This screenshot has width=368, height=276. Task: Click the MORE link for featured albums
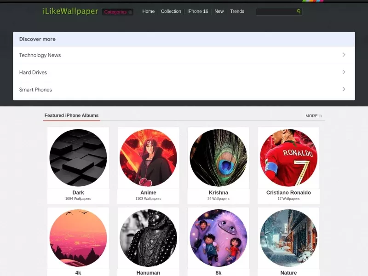(x=314, y=116)
